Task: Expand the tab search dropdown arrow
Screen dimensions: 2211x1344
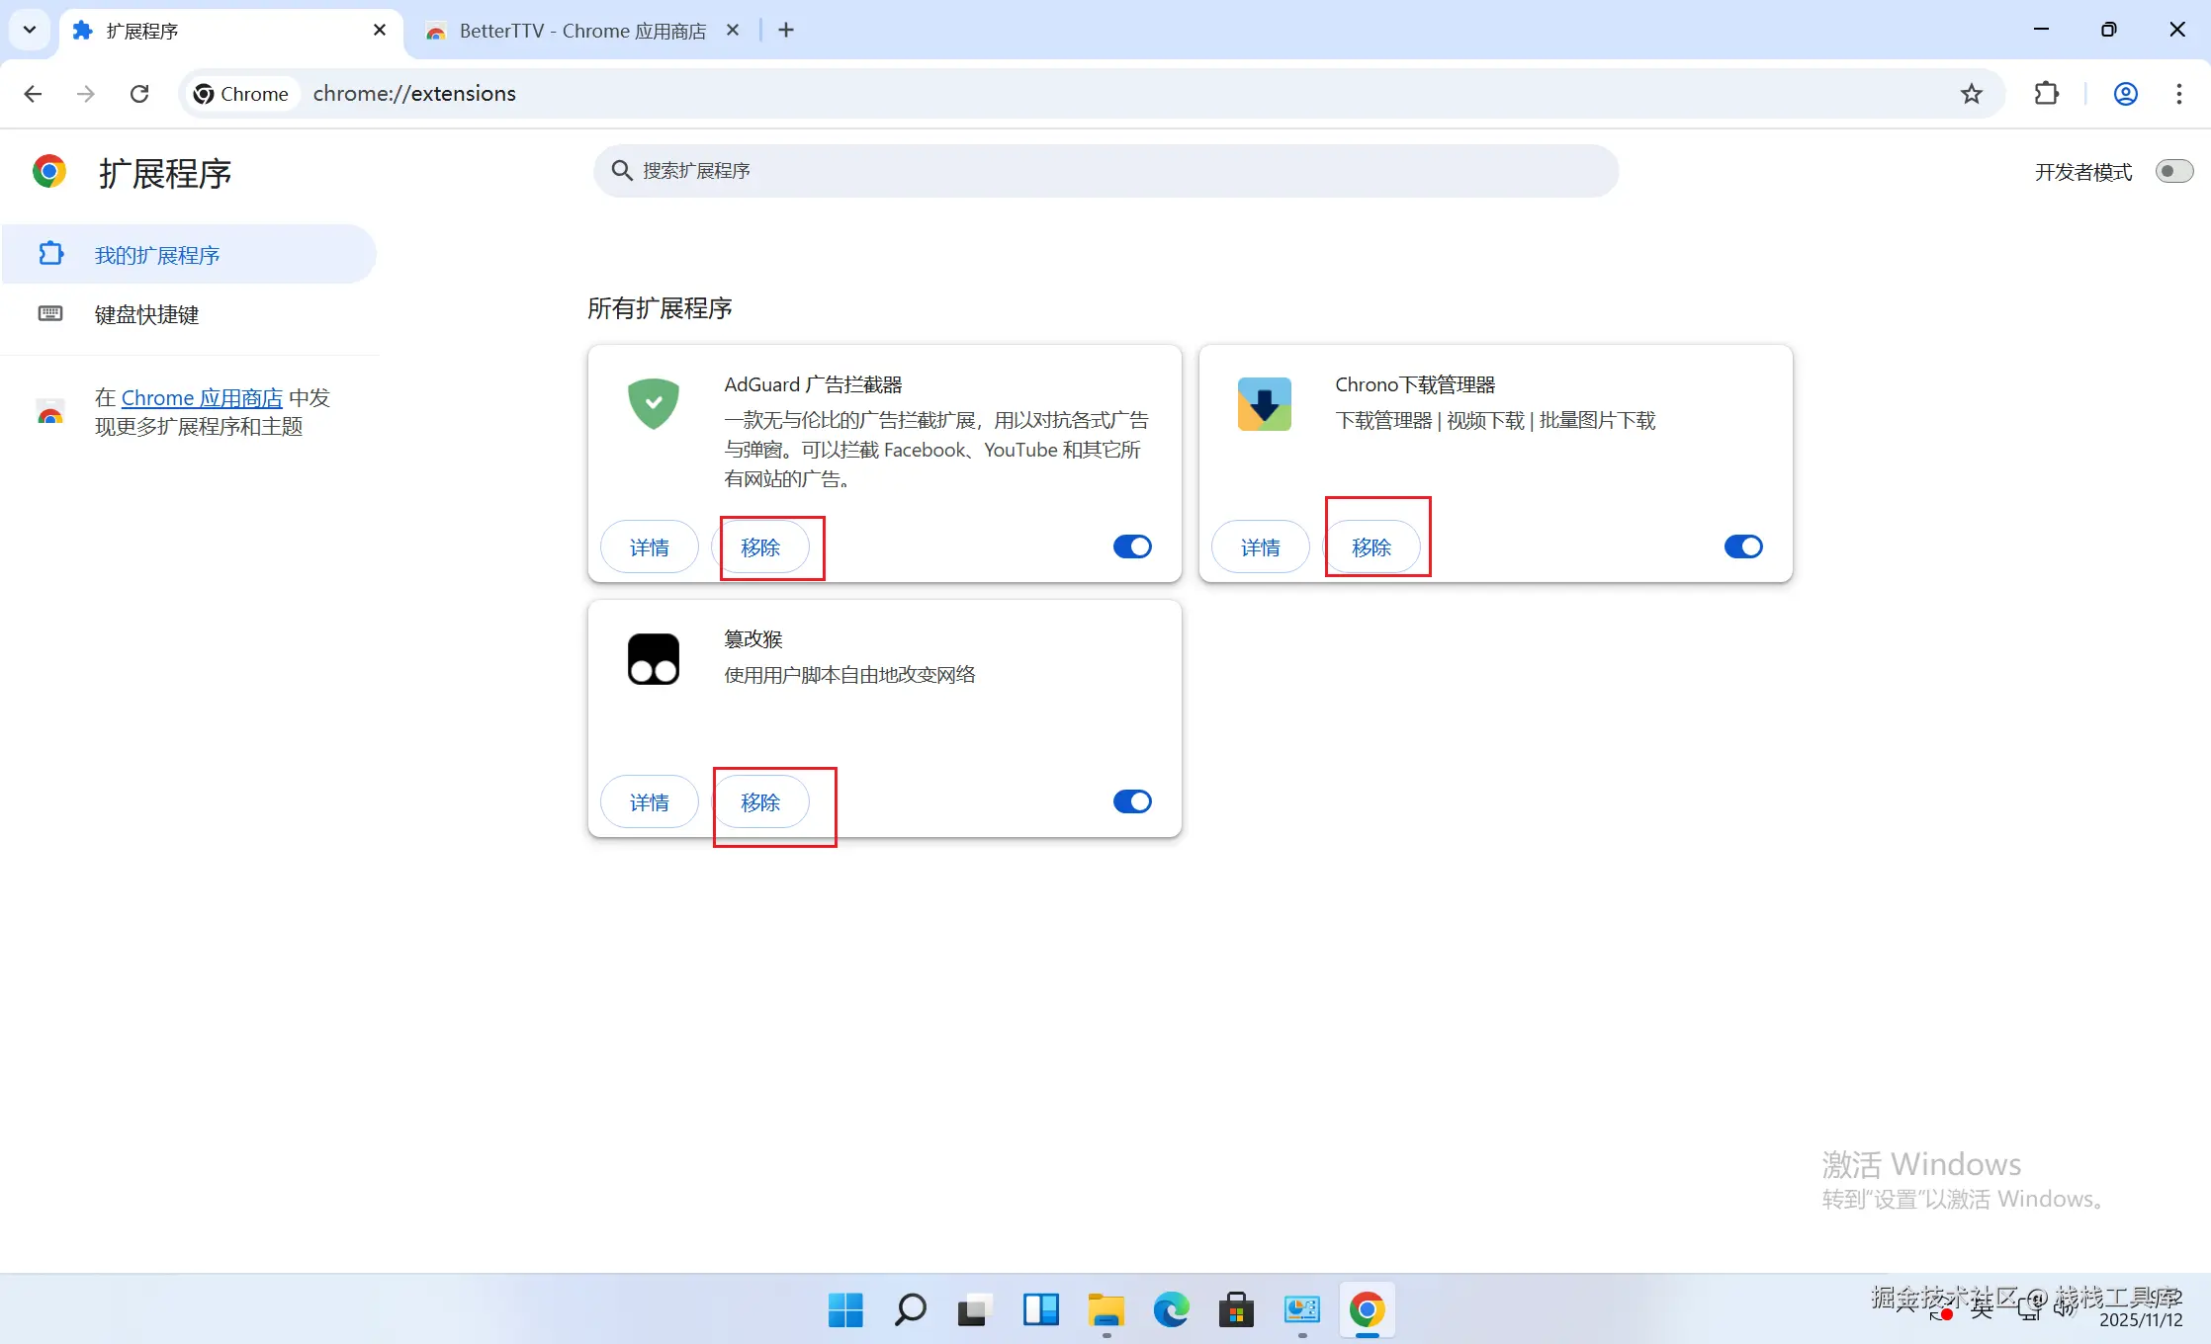Action: [30, 30]
